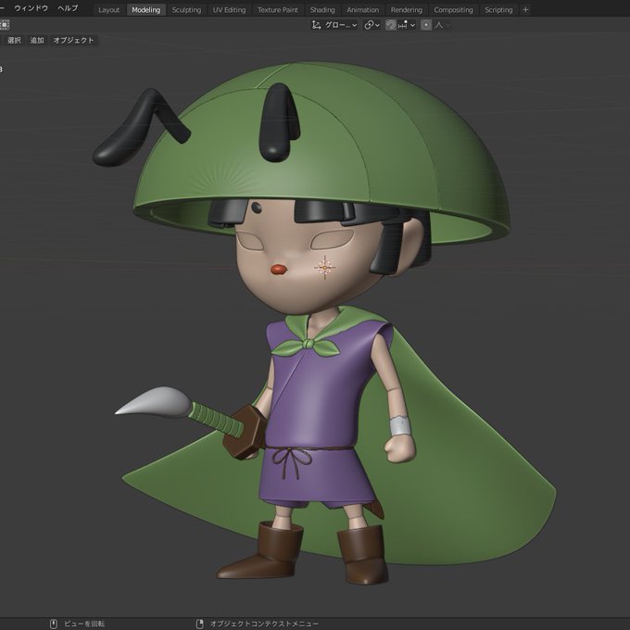Open the Rendering workspace tab

tap(406, 9)
